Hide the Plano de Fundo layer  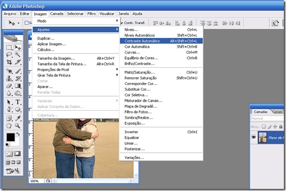click(253, 137)
